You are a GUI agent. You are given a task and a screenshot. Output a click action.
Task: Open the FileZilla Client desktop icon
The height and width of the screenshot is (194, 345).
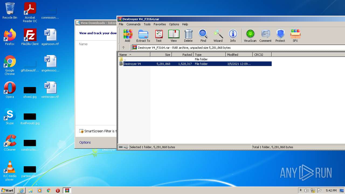click(30, 37)
